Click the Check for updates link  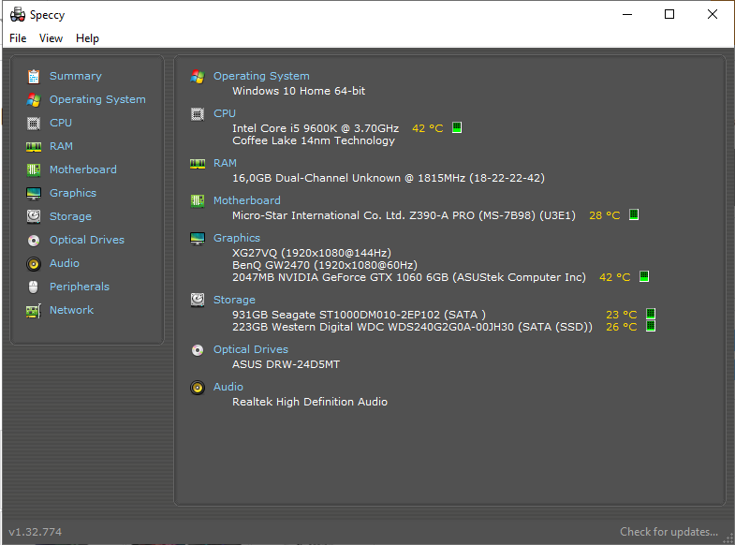coord(669,532)
